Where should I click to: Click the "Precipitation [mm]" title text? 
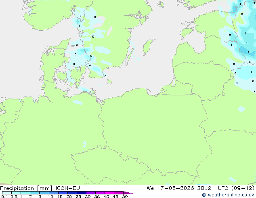[x=26, y=188]
